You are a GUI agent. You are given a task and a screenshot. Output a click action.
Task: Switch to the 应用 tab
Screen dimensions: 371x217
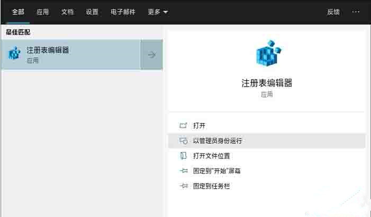[43, 12]
